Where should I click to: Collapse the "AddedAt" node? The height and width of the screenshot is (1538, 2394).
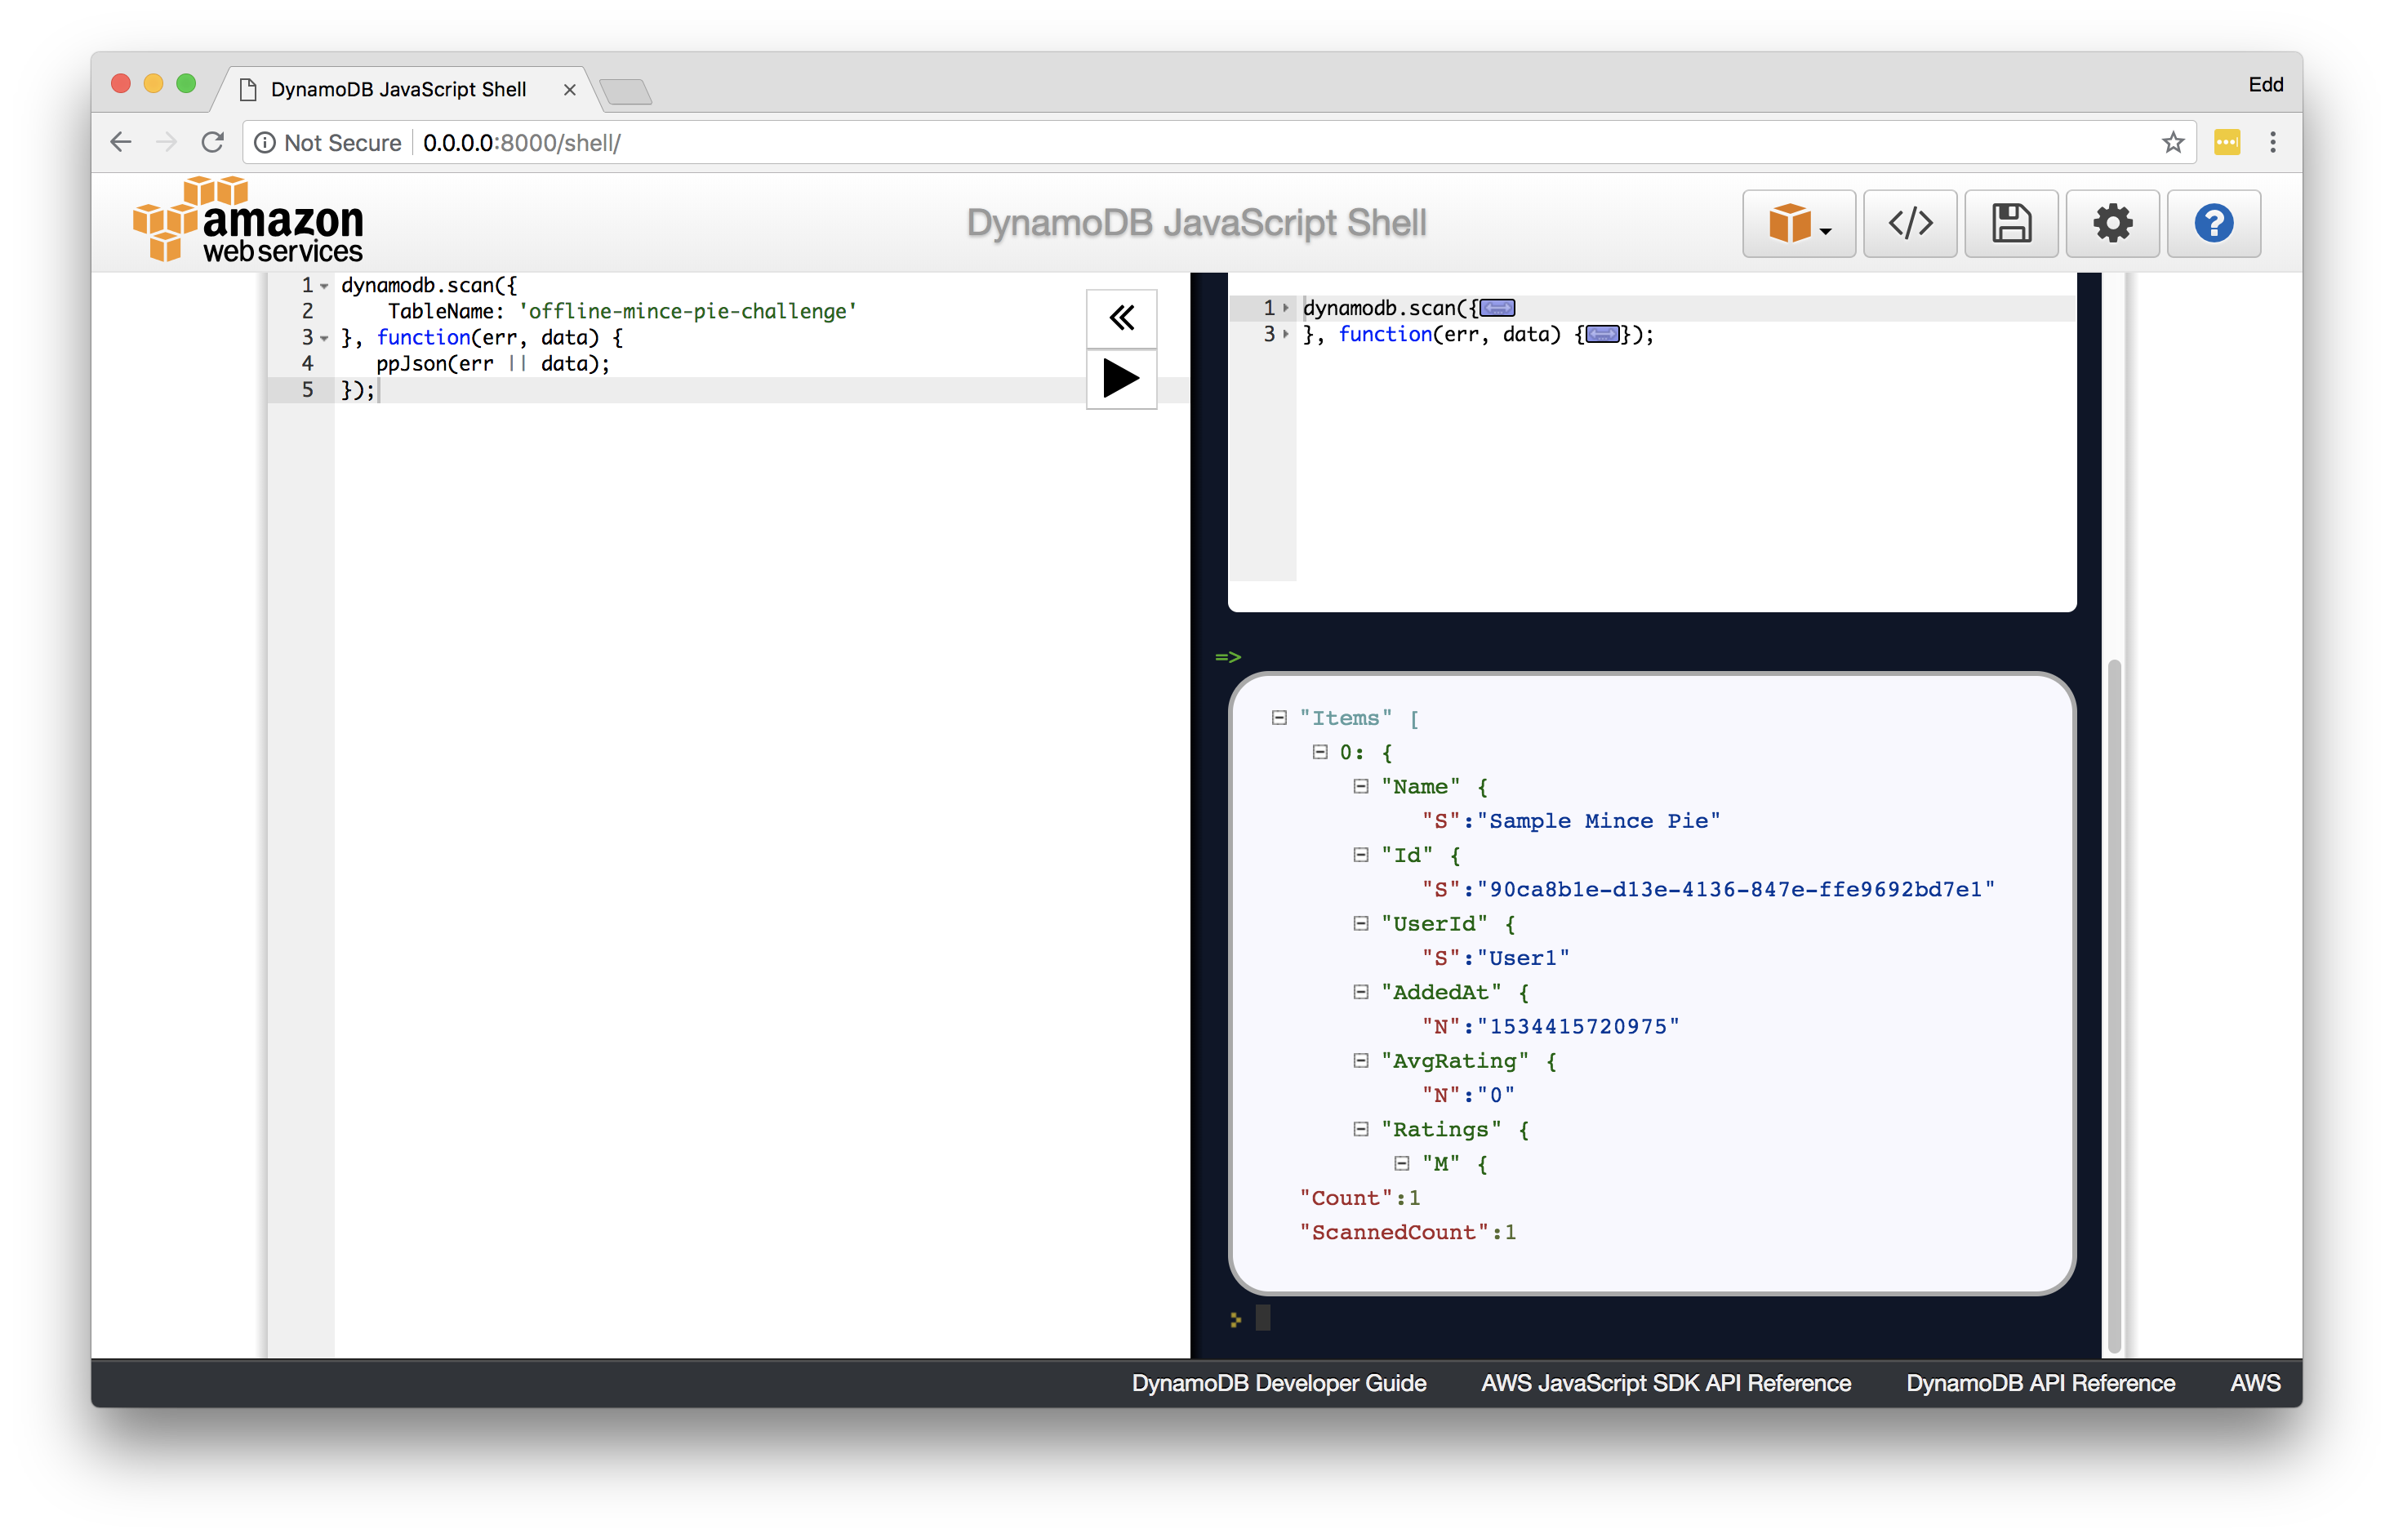coord(1360,991)
